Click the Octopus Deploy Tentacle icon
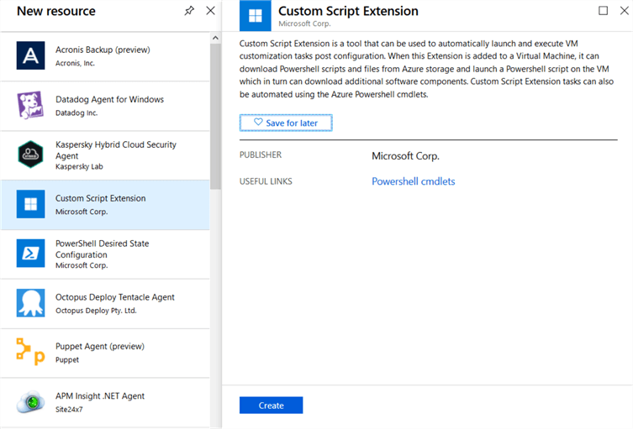The width and height of the screenshot is (633, 429). (30, 303)
